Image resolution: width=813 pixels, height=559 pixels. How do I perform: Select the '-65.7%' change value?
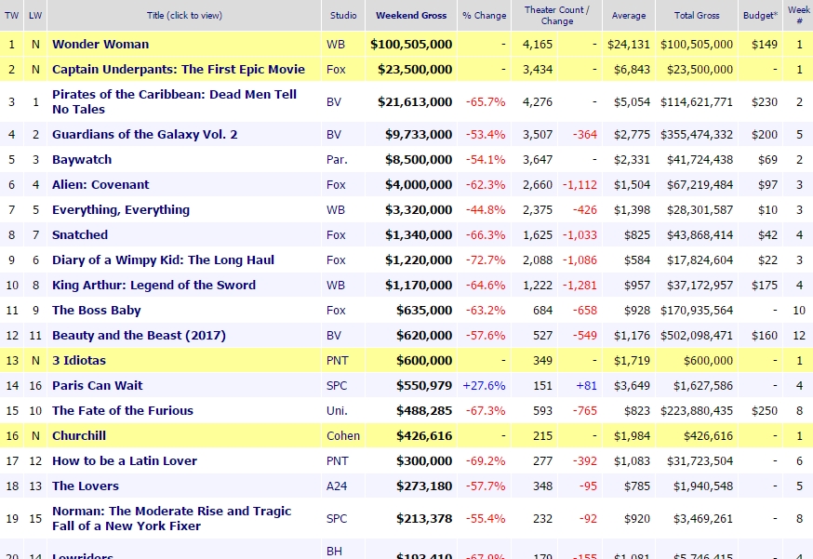pyautogui.click(x=486, y=102)
